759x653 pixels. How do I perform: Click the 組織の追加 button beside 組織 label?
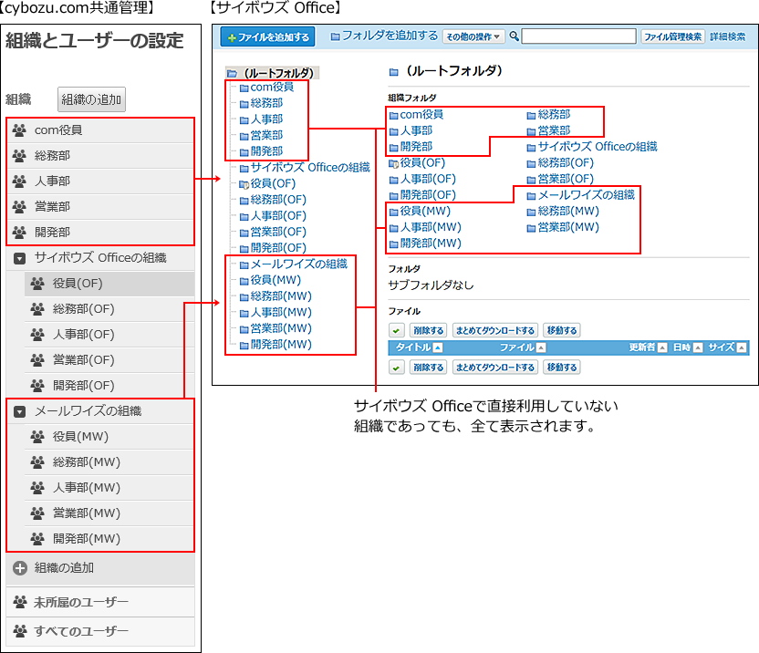[91, 99]
